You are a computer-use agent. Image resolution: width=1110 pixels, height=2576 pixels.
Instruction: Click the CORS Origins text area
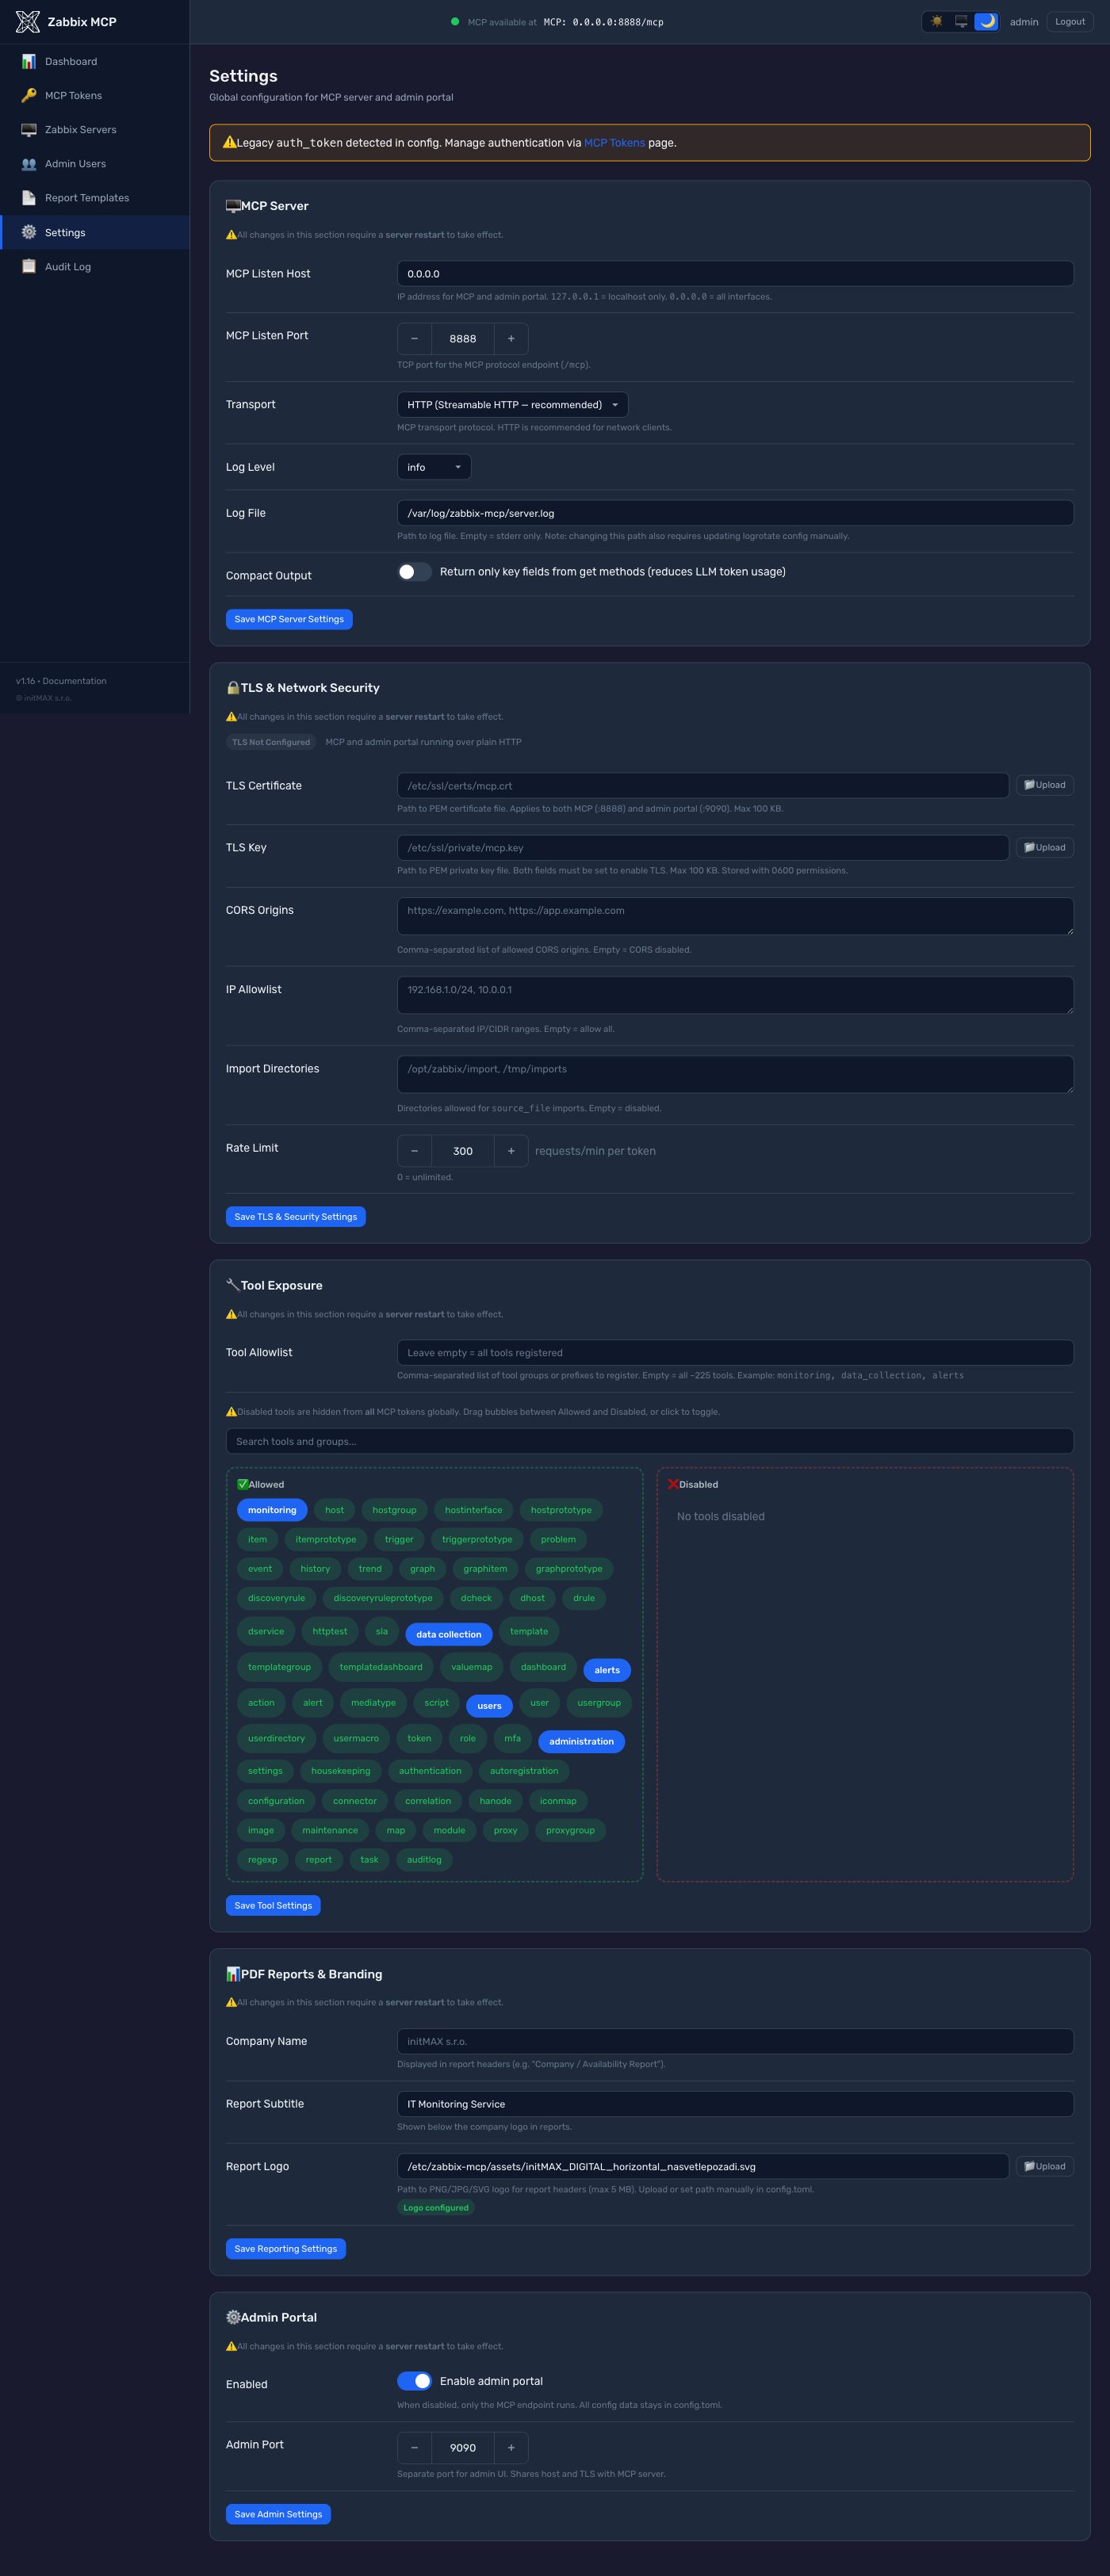coord(735,916)
